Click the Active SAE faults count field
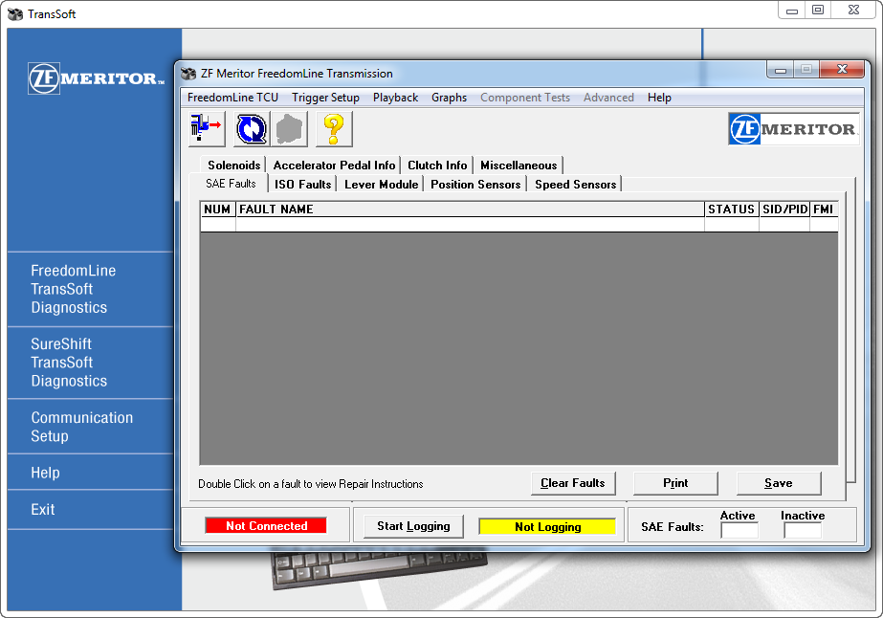883x618 pixels. coord(739,530)
